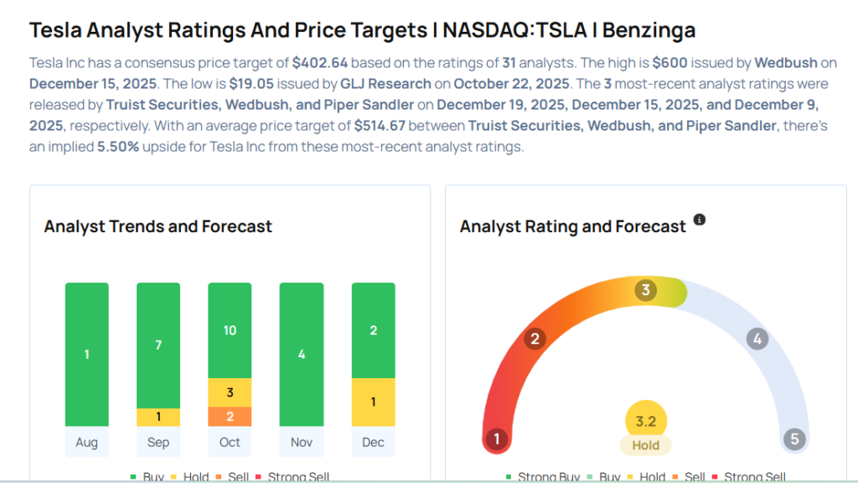This screenshot has height=483, width=858.
Task: Toggle the Buy series in trends legend
Action: tap(147, 476)
